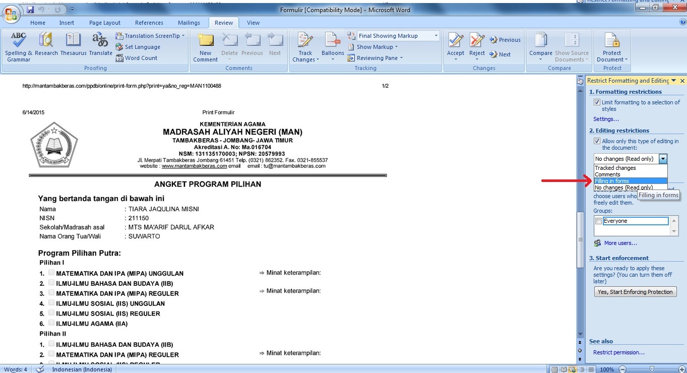
Task: Check the Everyone group checkbox
Action: pos(599,220)
